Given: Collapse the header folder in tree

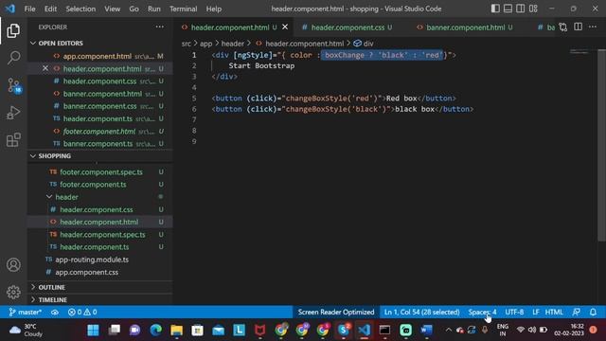Looking at the screenshot, I should [66, 197].
